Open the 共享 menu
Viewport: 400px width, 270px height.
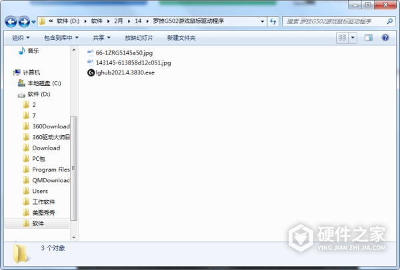tap(101, 38)
